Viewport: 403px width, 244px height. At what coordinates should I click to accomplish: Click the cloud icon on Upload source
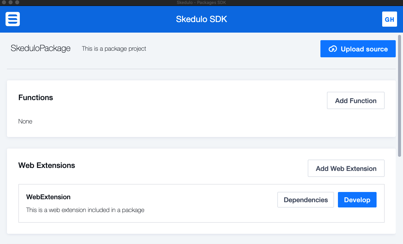tap(332, 49)
